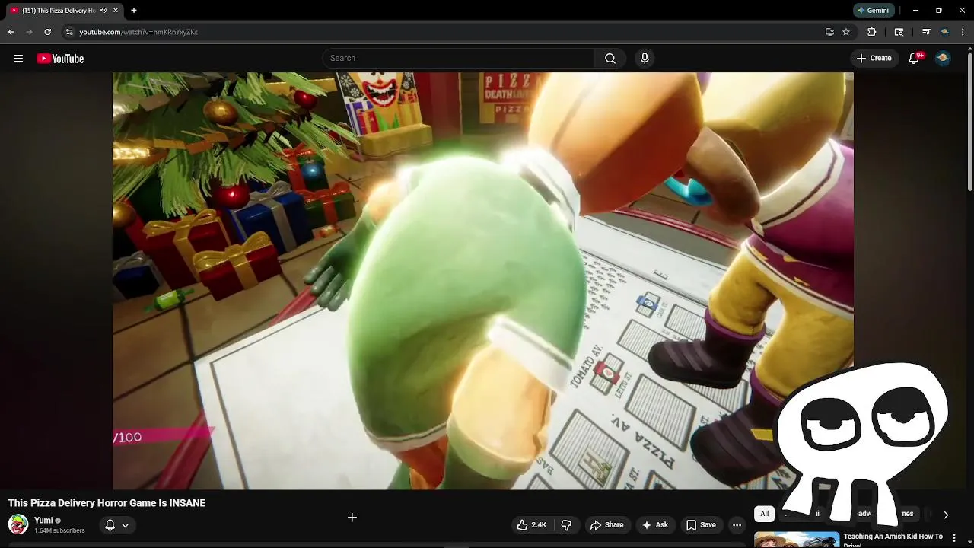Expand notification preferences bell dropdown
Viewport: 974px width, 548px height.
117,525
